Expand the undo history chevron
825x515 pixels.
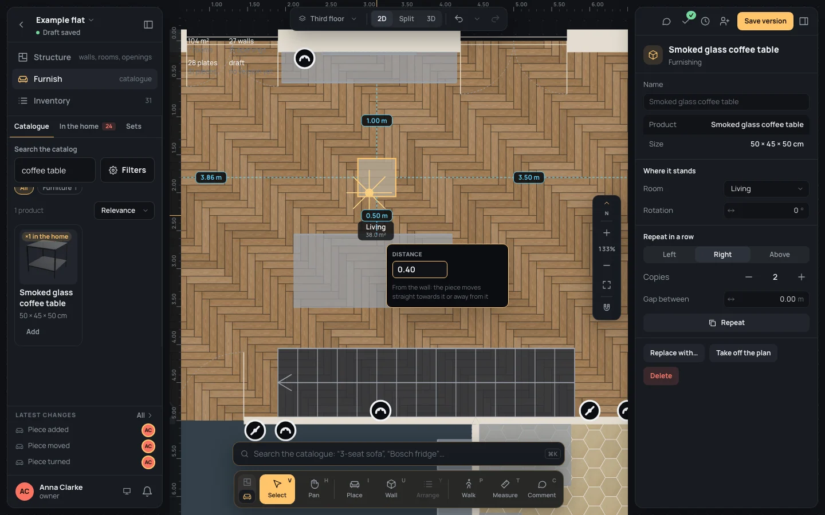(x=477, y=19)
